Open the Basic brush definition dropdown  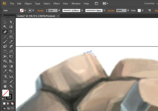[104, 10]
